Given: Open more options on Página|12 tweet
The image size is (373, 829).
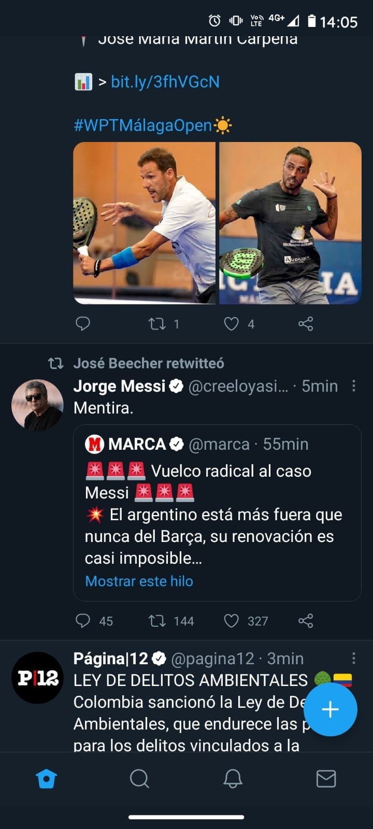Looking at the screenshot, I should coord(354,658).
